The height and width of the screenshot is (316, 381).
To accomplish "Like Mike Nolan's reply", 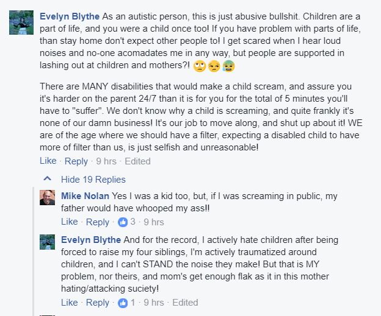I will coord(70,222).
